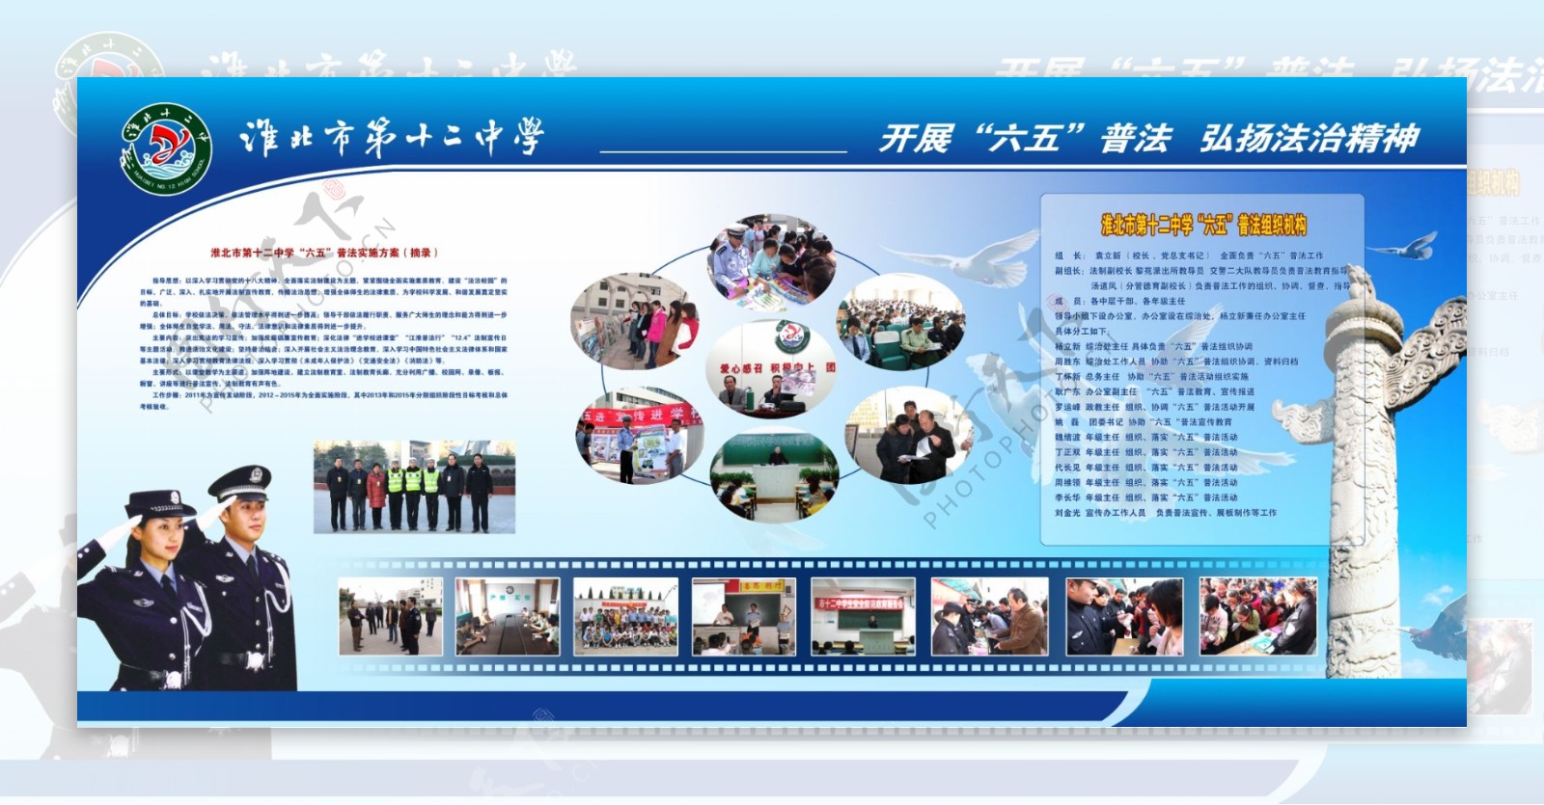Select the 周维领 年级主任 row
Screen dimensions: 1544x805
[x=1145, y=483]
